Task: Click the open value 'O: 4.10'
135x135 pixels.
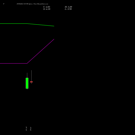Action: 47,9
